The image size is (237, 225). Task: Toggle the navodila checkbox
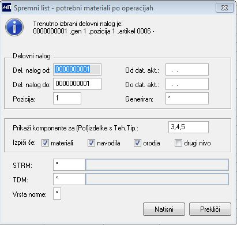[91, 143]
